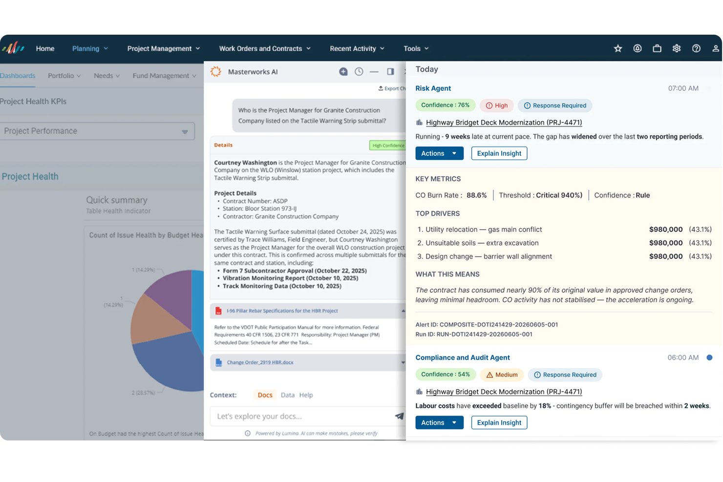723x482 pixels.
Task: Minimize the Masterworks AI panel
Action: (374, 72)
